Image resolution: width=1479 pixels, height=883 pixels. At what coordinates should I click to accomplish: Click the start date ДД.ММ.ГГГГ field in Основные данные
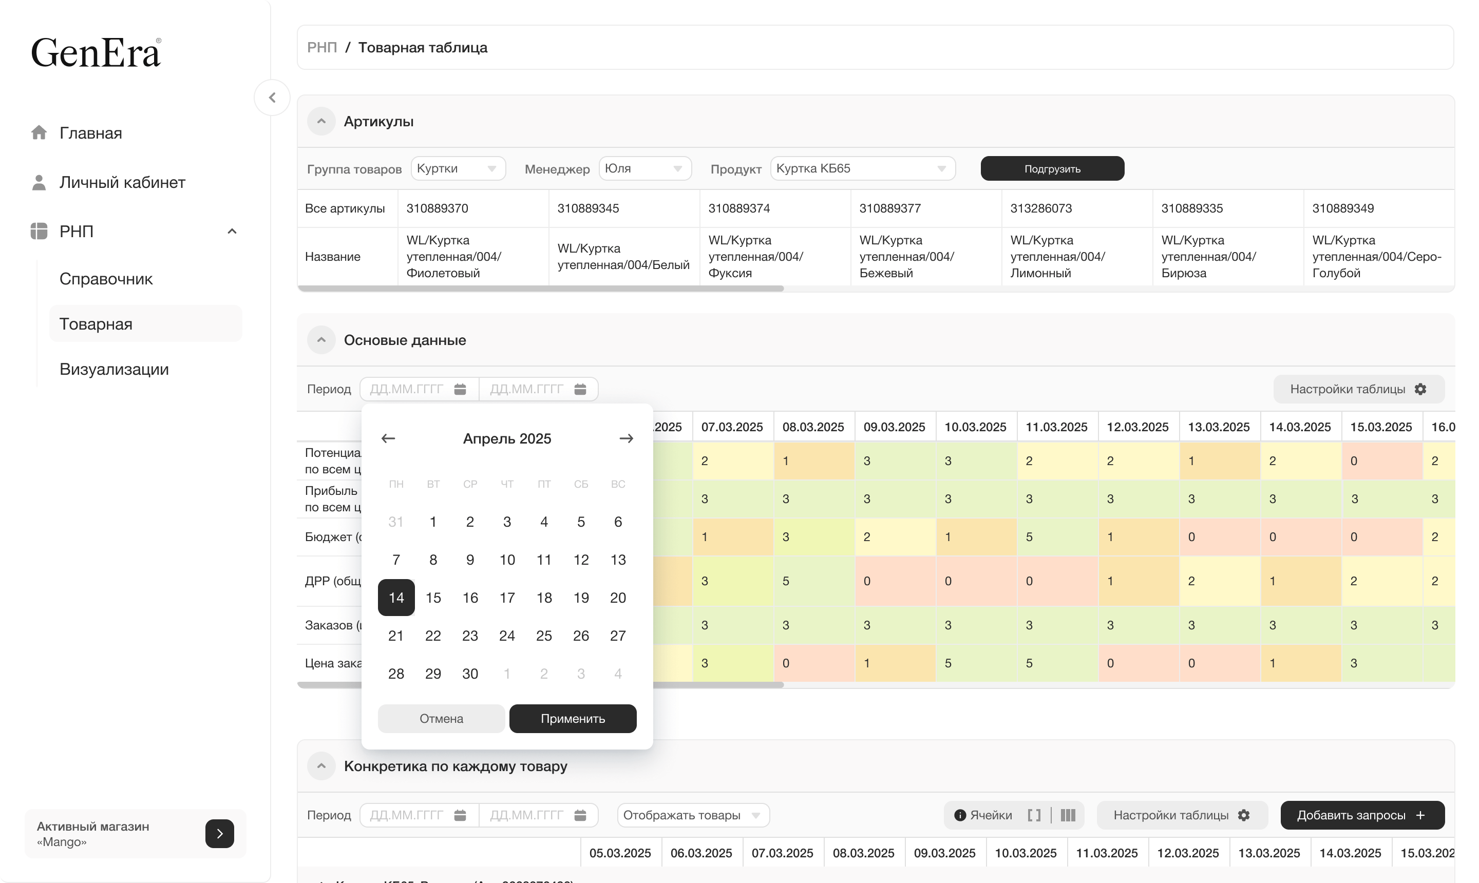[x=420, y=389]
